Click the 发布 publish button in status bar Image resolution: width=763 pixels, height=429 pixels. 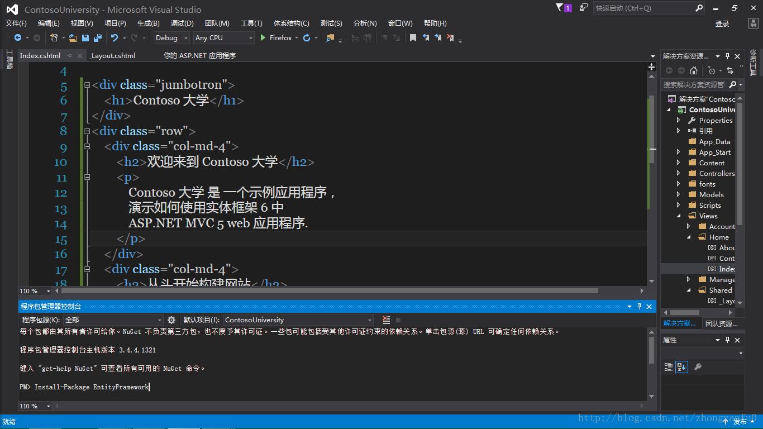tap(740, 422)
